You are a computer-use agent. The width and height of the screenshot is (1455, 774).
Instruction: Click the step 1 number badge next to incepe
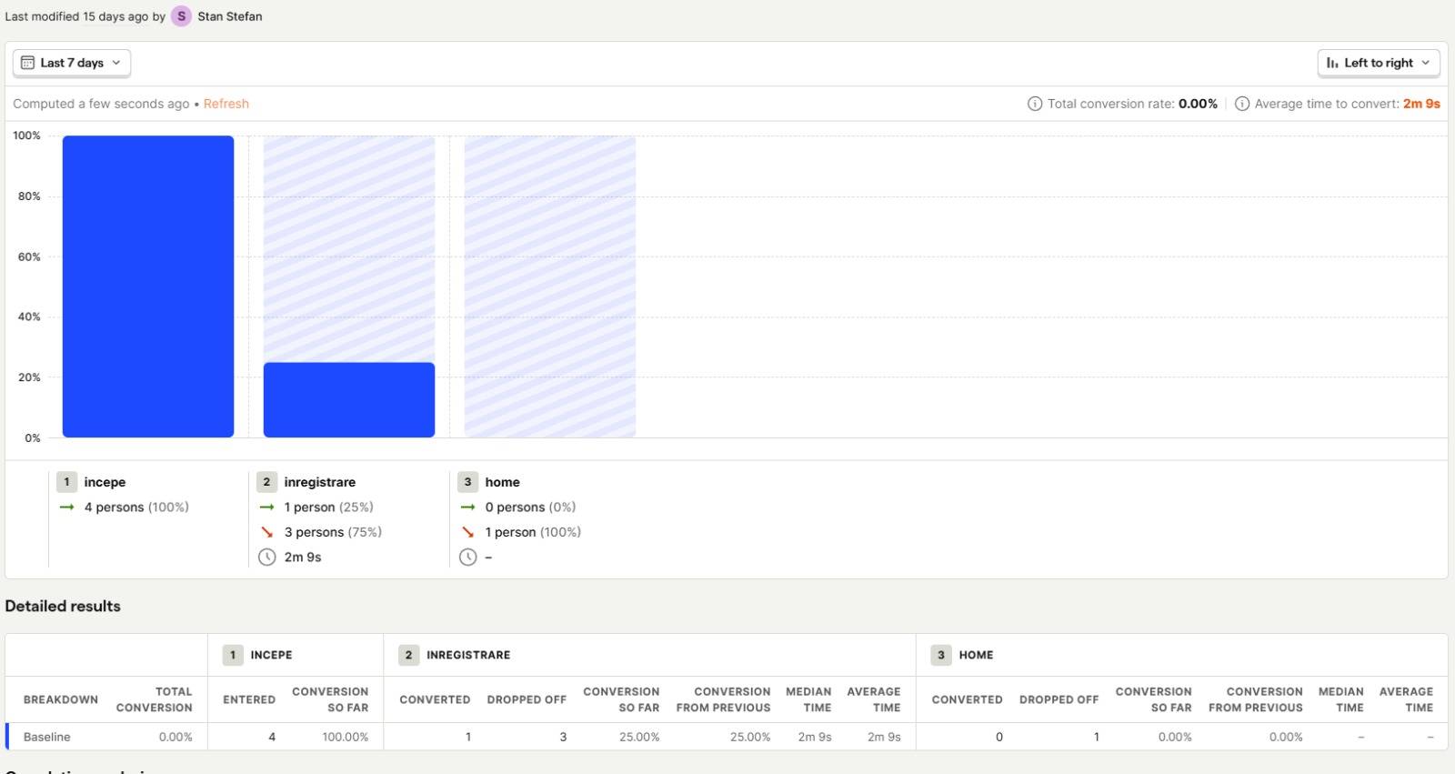(x=66, y=482)
